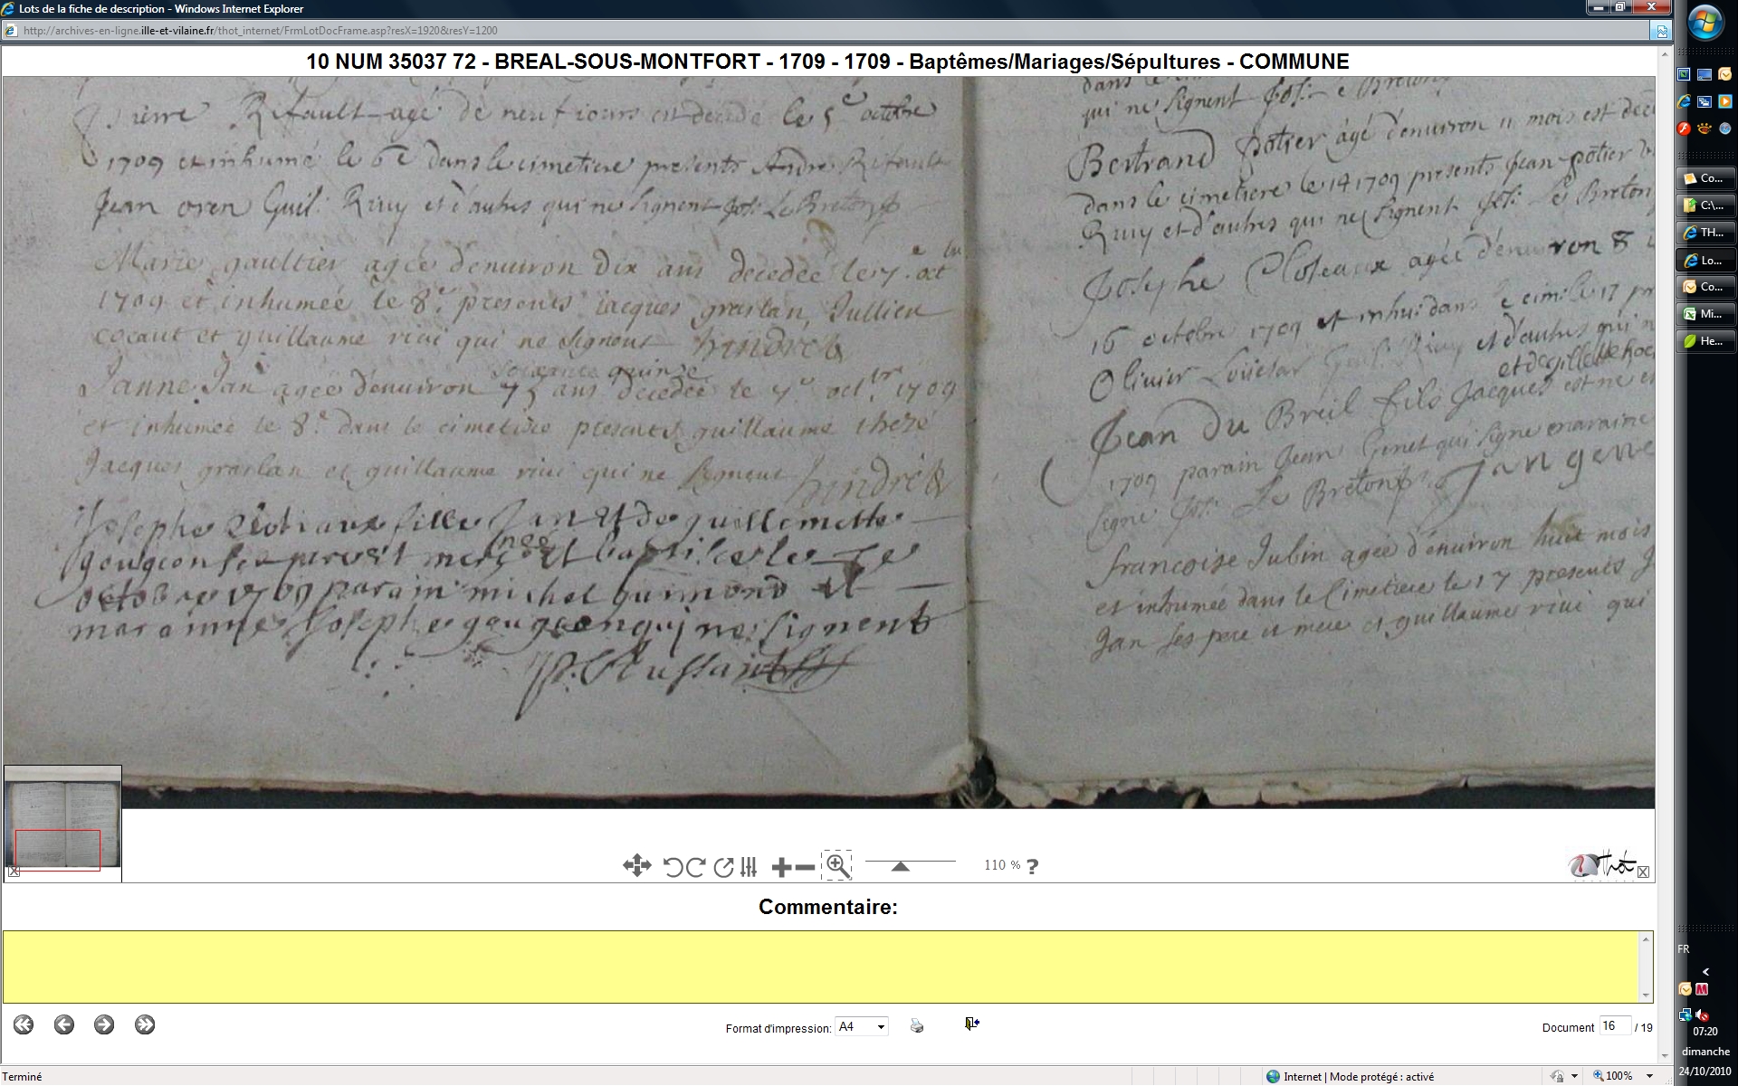Click the yellow Commentaire text field
The height and width of the screenshot is (1086, 1738).
[822, 966]
